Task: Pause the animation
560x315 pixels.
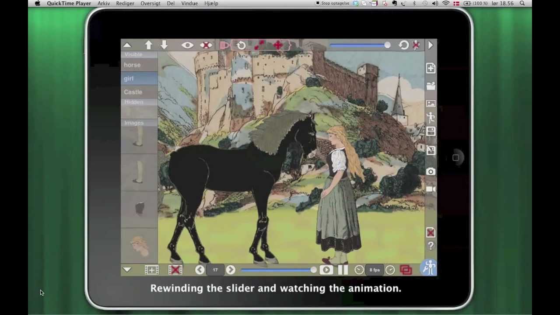Action: pos(343,270)
